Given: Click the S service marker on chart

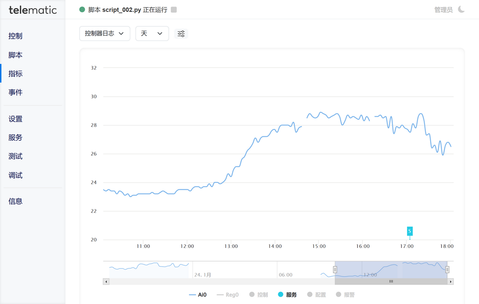Looking at the screenshot, I should click(409, 231).
